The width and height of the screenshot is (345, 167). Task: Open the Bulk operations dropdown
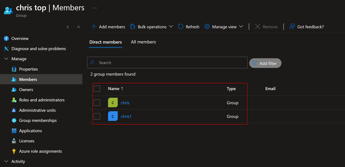tap(152, 27)
